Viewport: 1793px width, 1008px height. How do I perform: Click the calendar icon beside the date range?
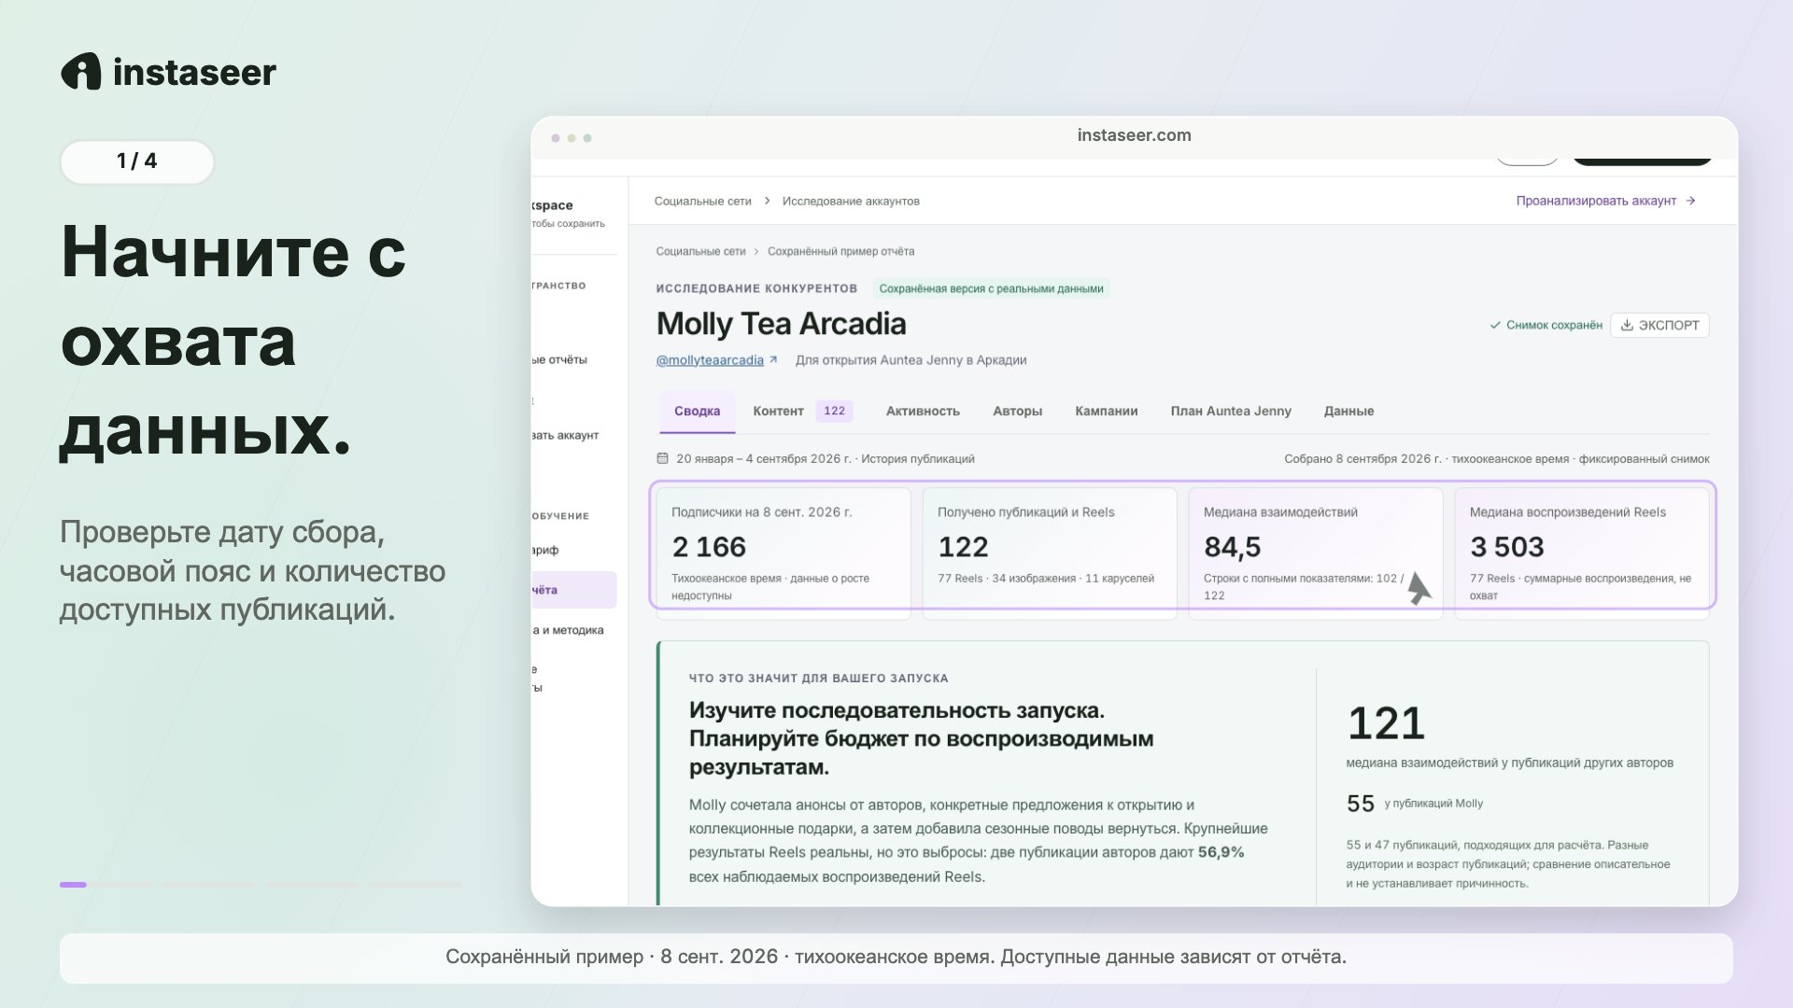[x=662, y=458]
